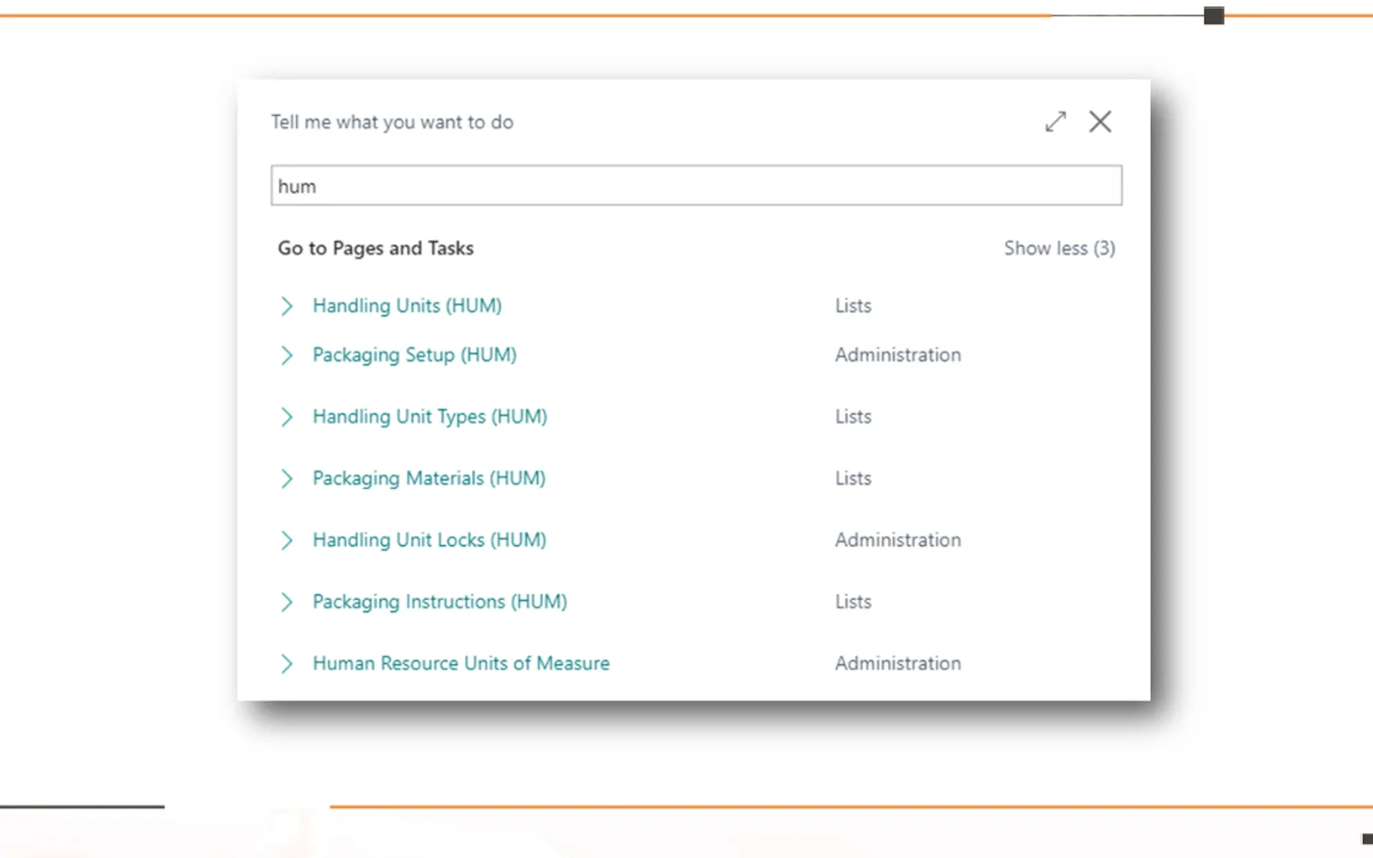Image resolution: width=1373 pixels, height=858 pixels.
Task: Click 'Lists' label in Handling Units (HUM) row
Action: point(853,305)
